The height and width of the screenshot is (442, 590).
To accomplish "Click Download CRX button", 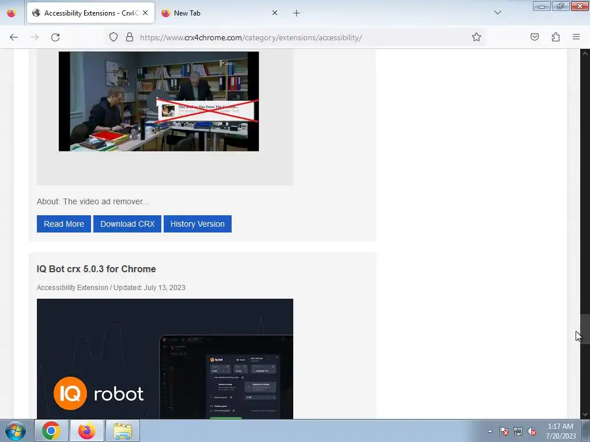I will tap(127, 224).
